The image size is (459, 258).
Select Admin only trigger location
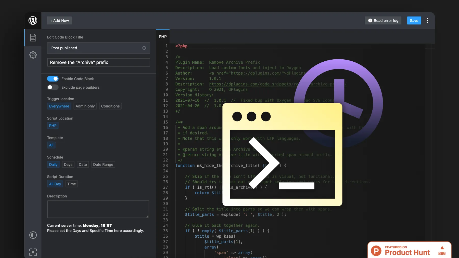(x=85, y=106)
